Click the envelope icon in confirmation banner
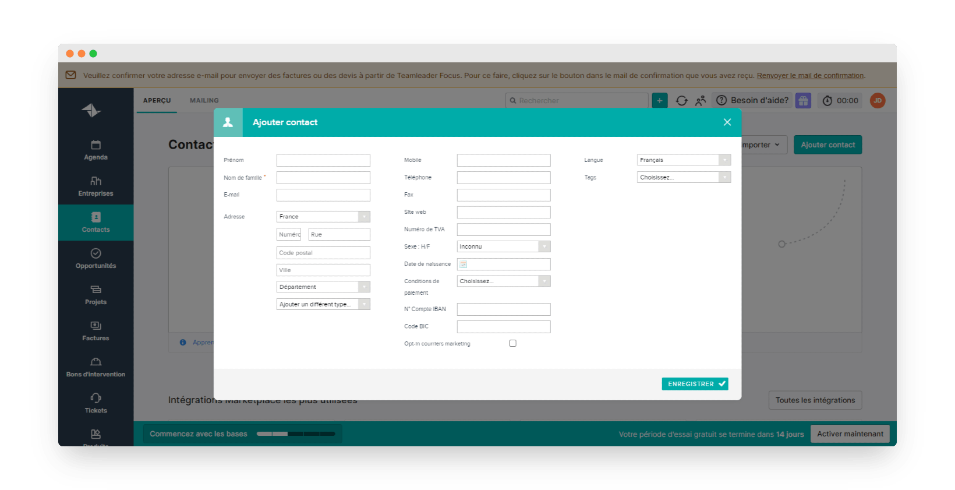Image resolution: width=955 pixels, height=490 pixels. pyautogui.click(x=71, y=75)
